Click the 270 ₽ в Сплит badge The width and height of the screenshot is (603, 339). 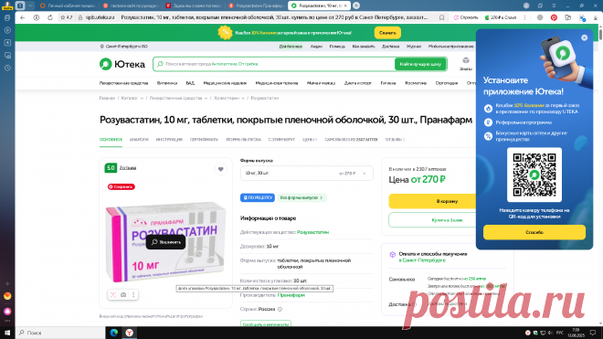(501, 17)
